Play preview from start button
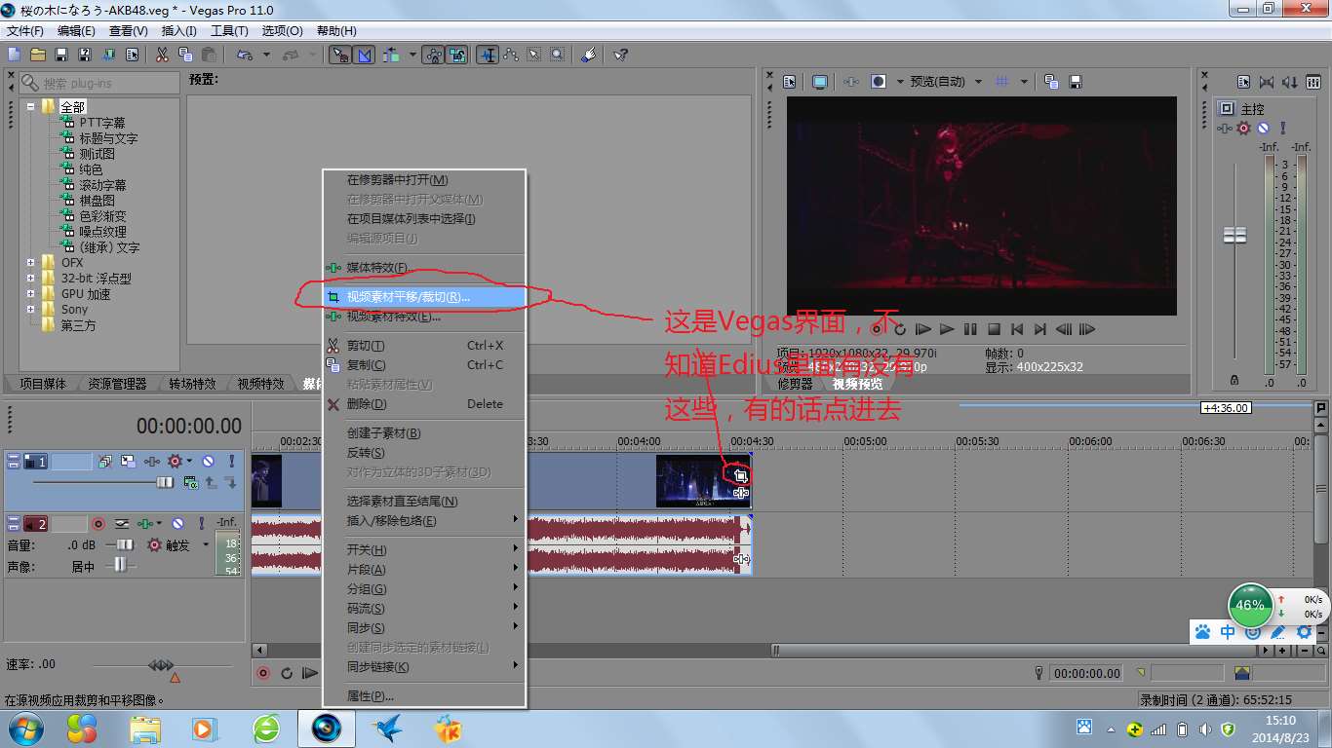This screenshot has height=748, width=1332. [923, 329]
